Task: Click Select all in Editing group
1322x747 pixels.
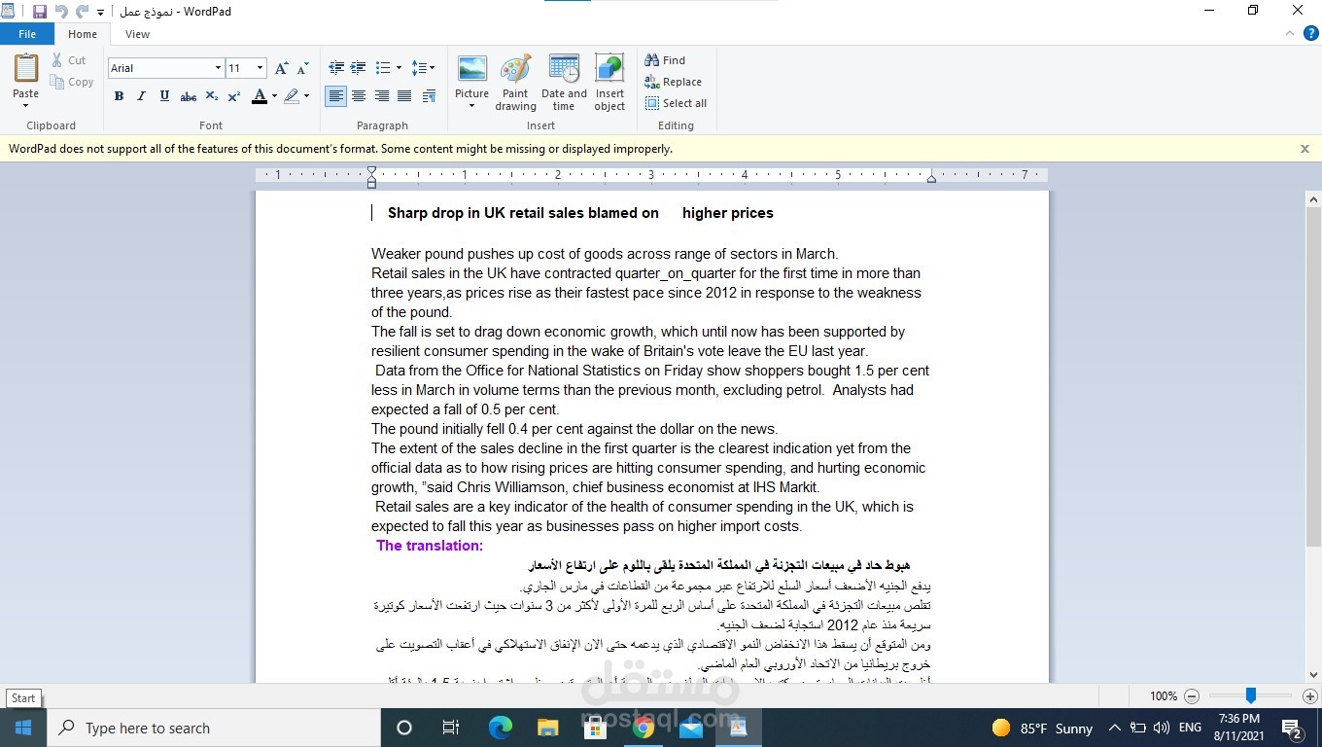Action: [x=676, y=103]
